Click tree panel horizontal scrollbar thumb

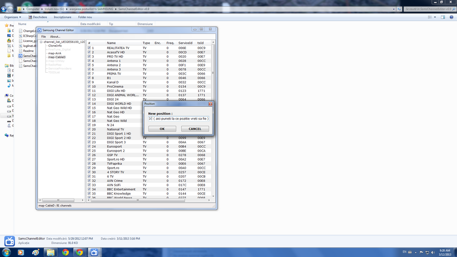[x=58, y=200]
